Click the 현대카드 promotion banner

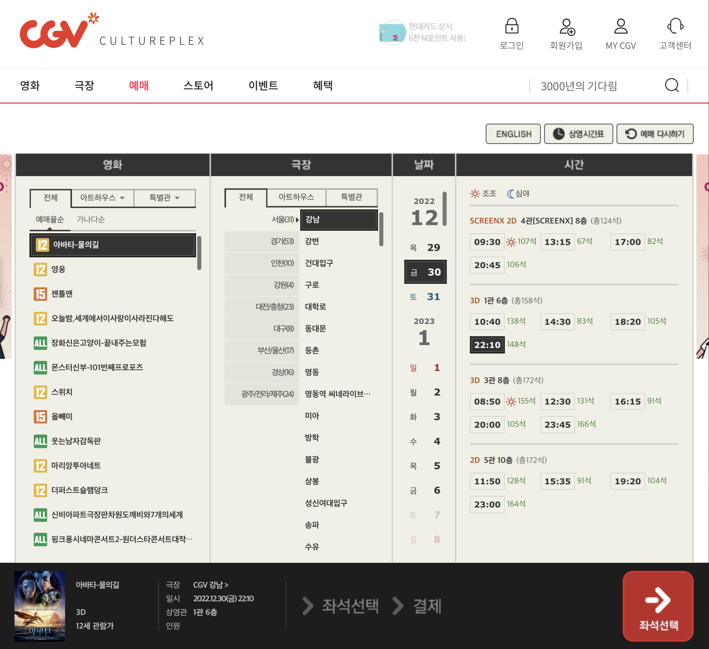422,32
